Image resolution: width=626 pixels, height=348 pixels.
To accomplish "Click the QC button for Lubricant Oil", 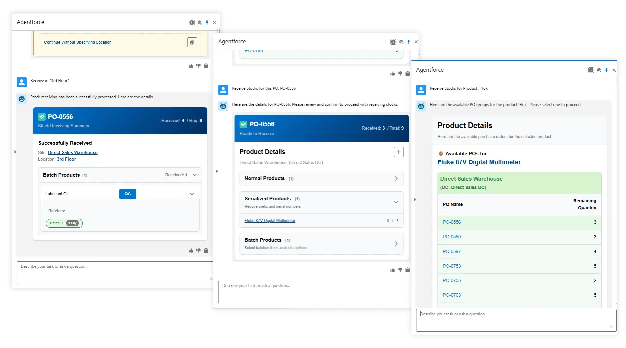I will coord(128,194).
